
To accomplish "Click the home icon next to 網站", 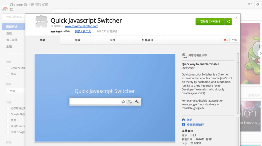I will point(183,120).
